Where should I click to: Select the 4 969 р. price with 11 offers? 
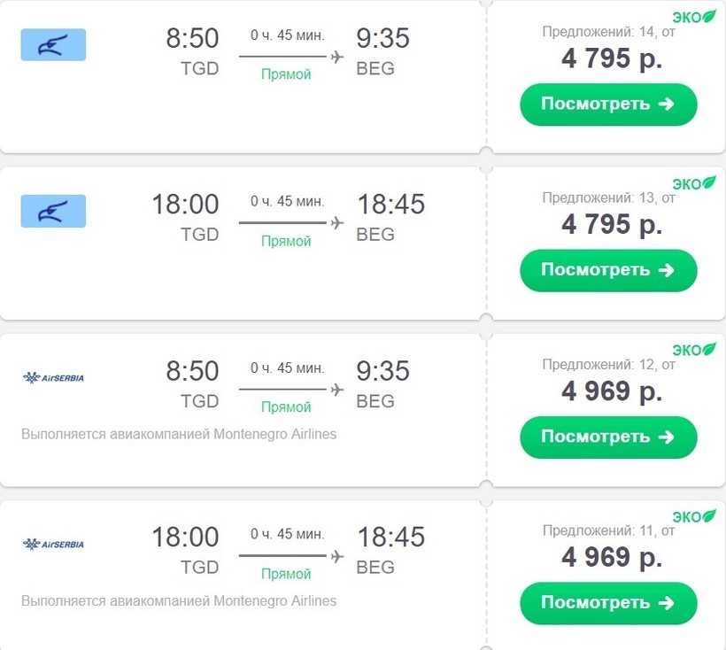611,557
